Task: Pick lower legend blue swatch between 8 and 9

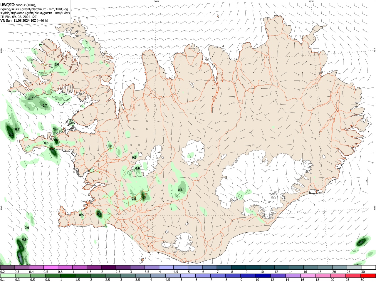Action: coord(233,276)
